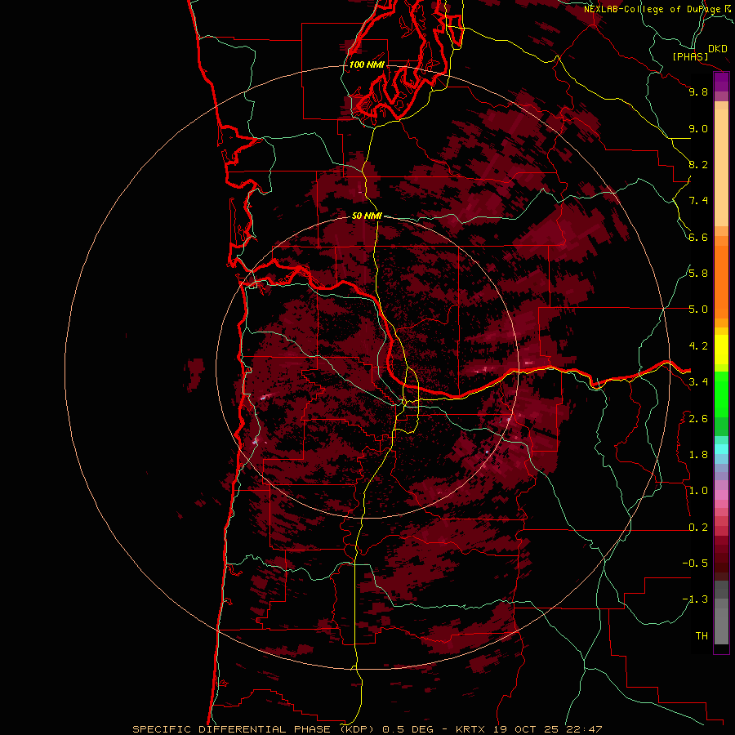This screenshot has height=735, width=735.
Task: Click the 5.0 scale value
Action: click(698, 310)
